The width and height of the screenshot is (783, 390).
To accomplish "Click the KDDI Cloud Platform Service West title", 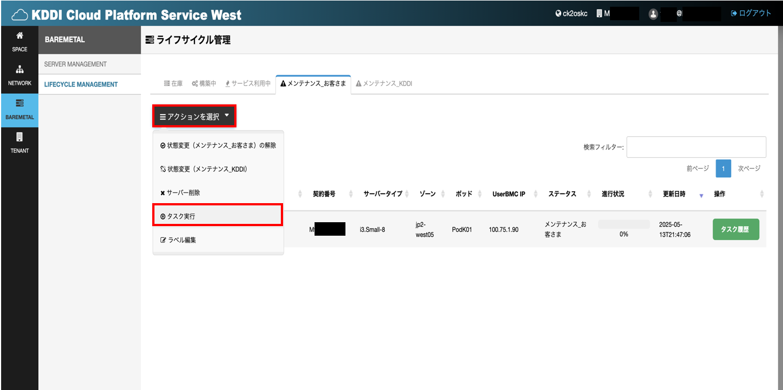I will [x=136, y=15].
